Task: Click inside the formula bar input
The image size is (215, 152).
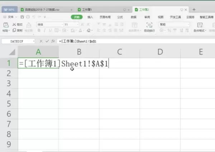Action: point(136,41)
